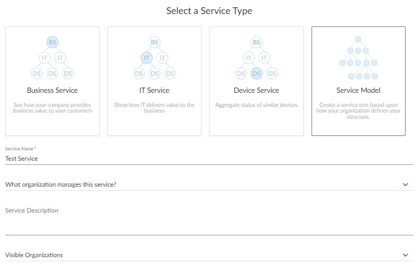The height and width of the screenshot is (267, 418).
Task: Click the highlighted IT node in IT Service diagram
Action: click(146, 58)
